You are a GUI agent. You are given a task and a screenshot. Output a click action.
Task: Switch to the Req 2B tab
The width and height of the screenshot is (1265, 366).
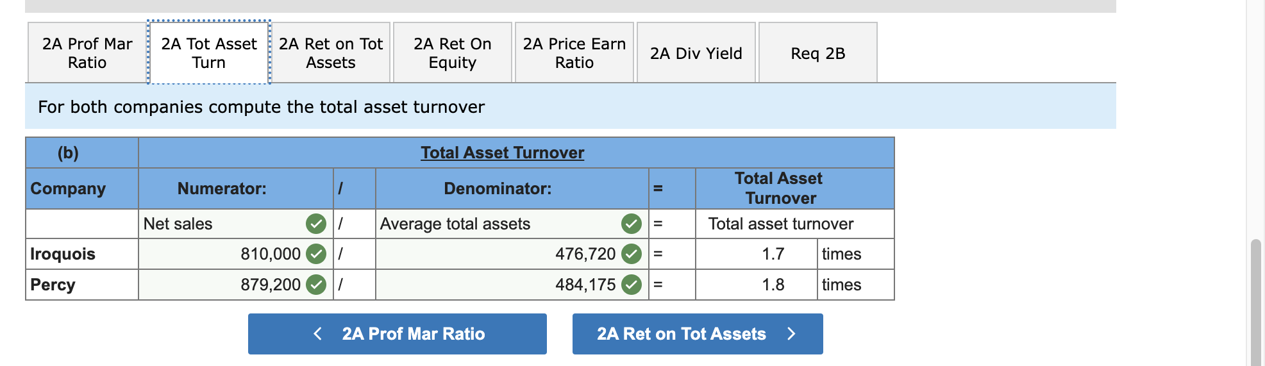click(818, 53)
